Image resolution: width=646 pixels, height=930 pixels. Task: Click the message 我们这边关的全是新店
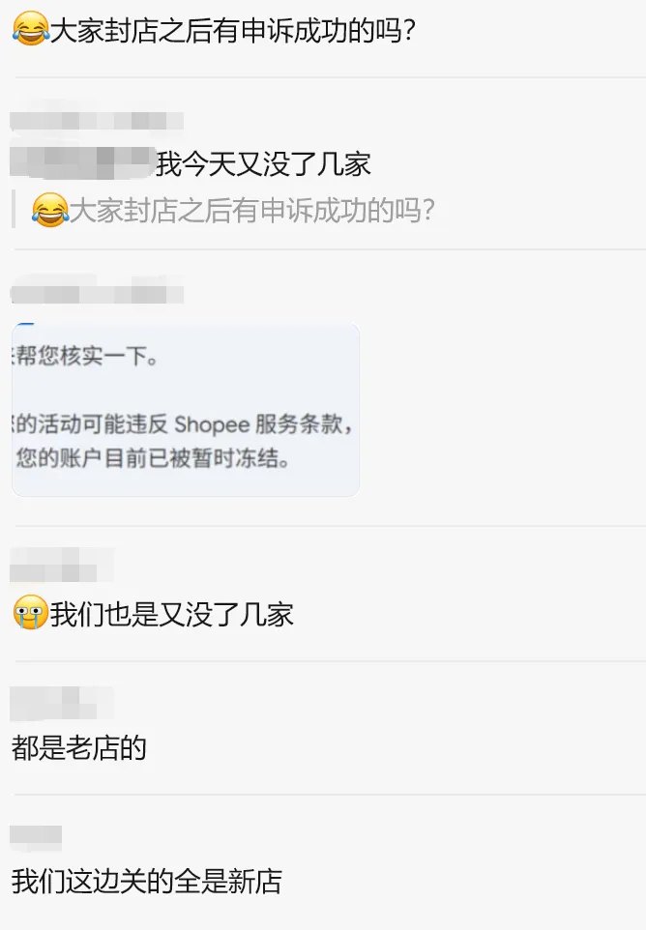pyautogui.click(x=147, y=881)
